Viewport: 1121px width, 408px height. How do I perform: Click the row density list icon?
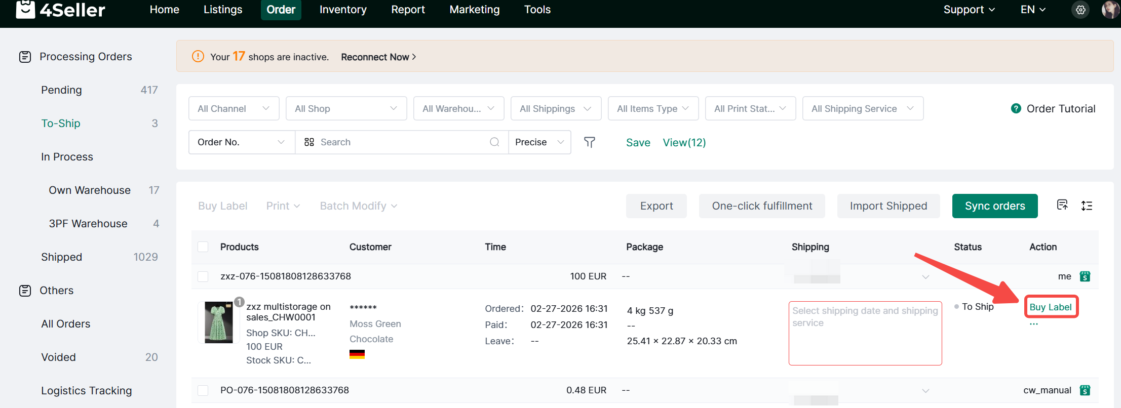(x=1087, y=206)
